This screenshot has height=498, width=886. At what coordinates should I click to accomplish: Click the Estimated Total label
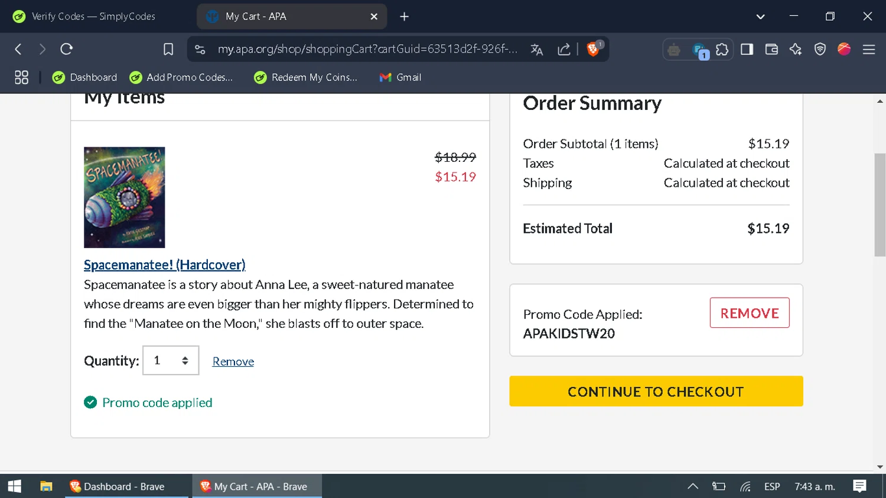pyautogui.click(x=568, y=228)
